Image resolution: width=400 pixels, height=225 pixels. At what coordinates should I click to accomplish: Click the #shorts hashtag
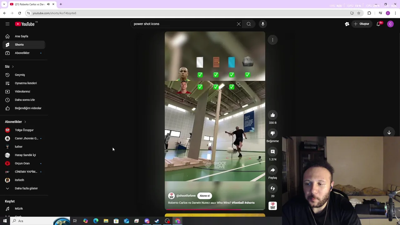point(249,203)
